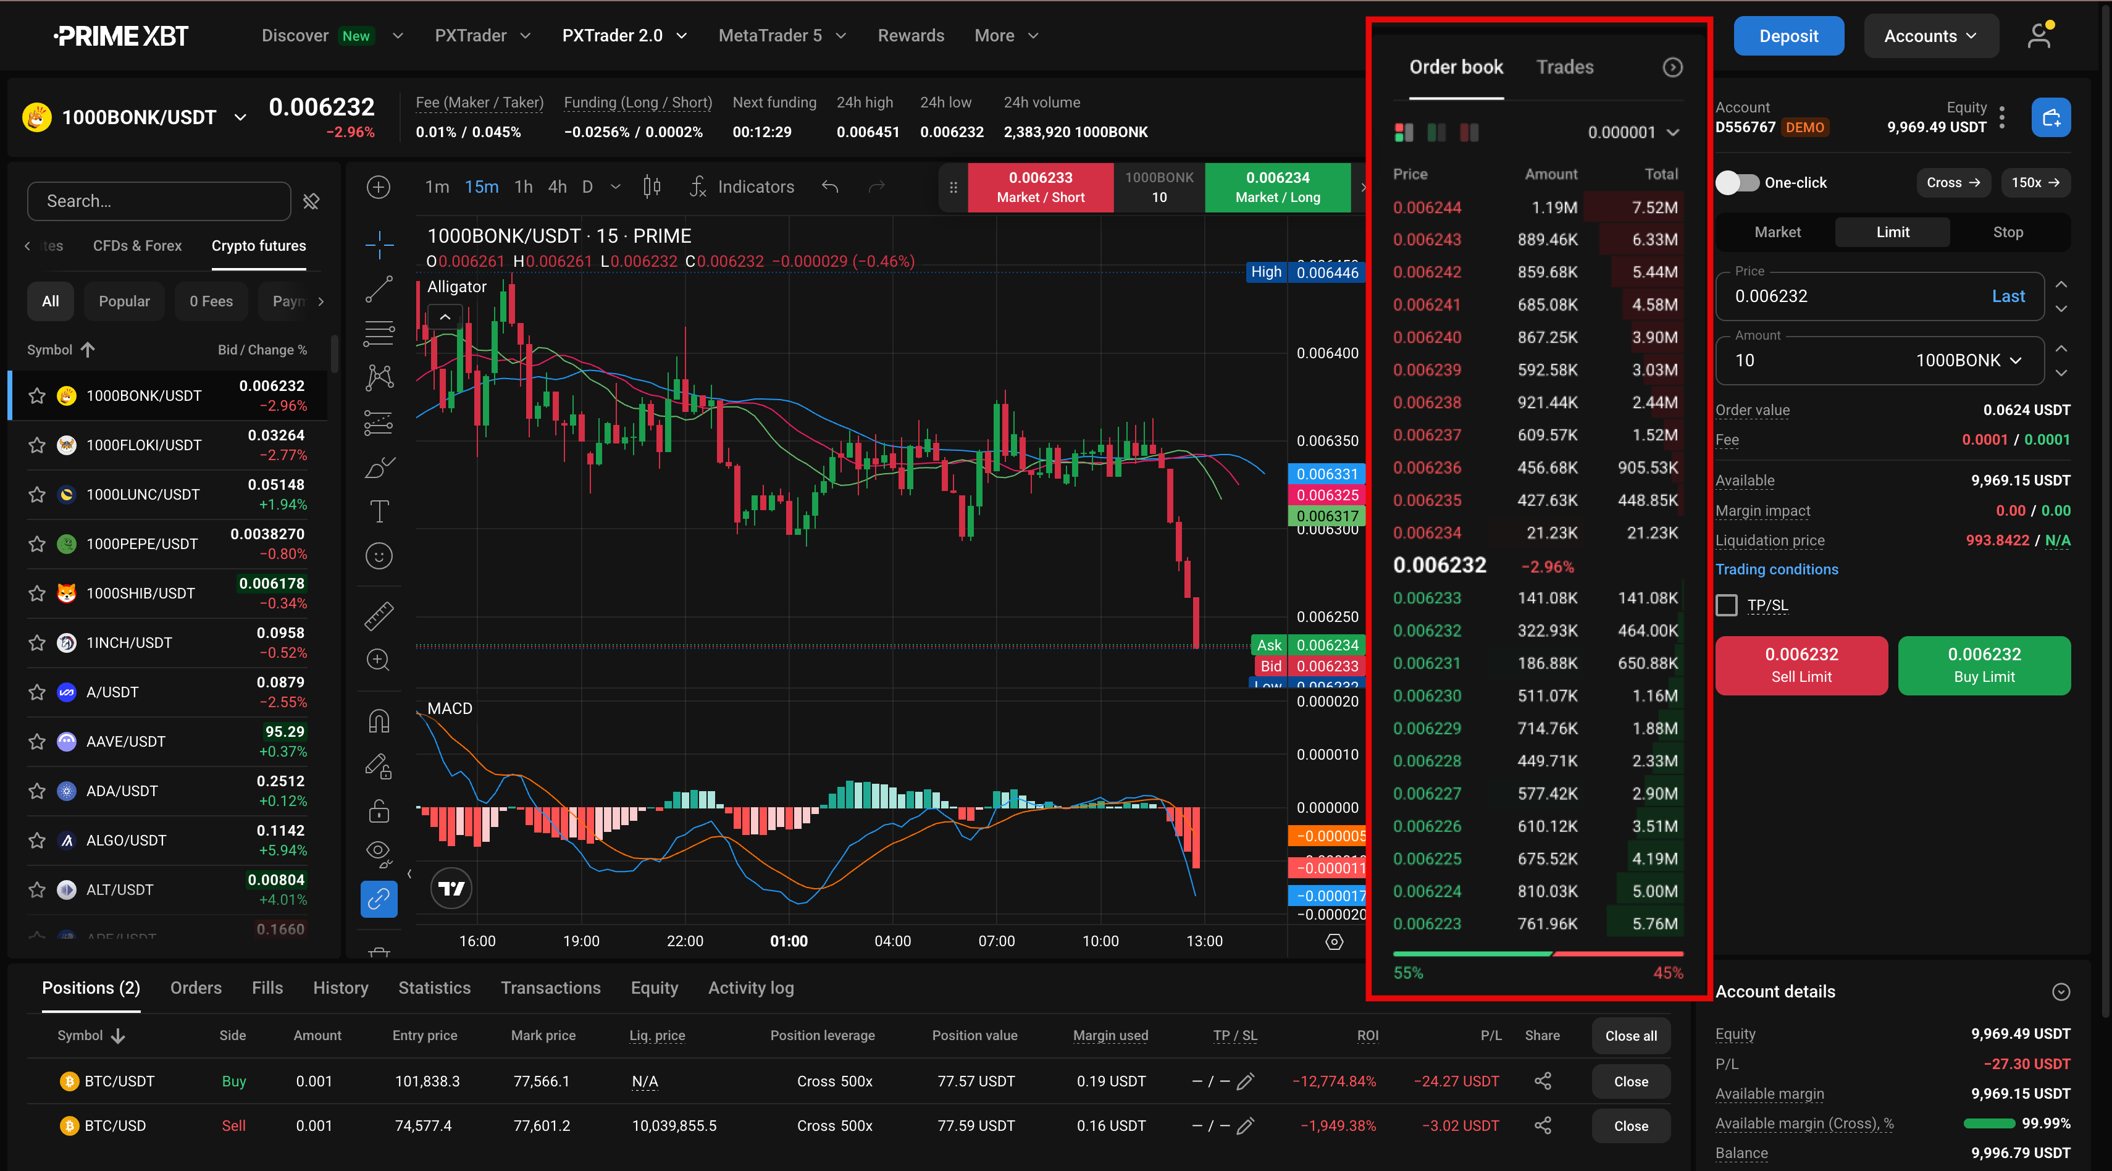This screenshot has height=1171, width=2112.
Task: Open the order book precision 0.000001 dropdown
Action: (1633, 132)
